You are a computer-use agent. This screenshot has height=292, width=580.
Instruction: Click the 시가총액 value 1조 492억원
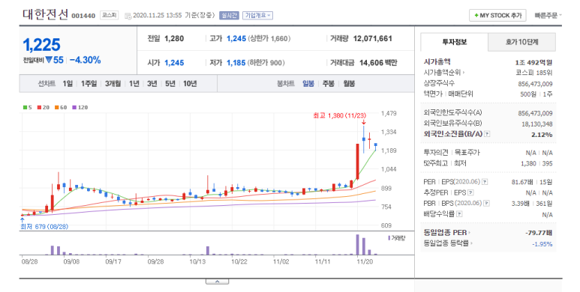(x=533, y=62)
